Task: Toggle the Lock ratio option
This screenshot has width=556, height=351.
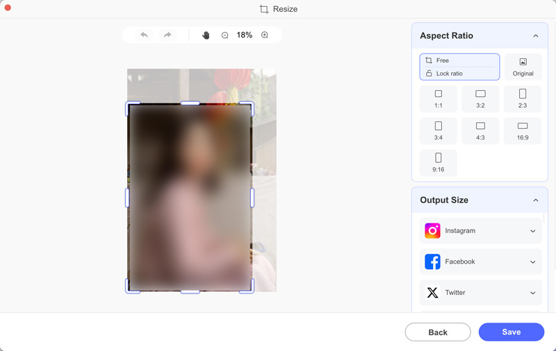Action: click(459, 74)
